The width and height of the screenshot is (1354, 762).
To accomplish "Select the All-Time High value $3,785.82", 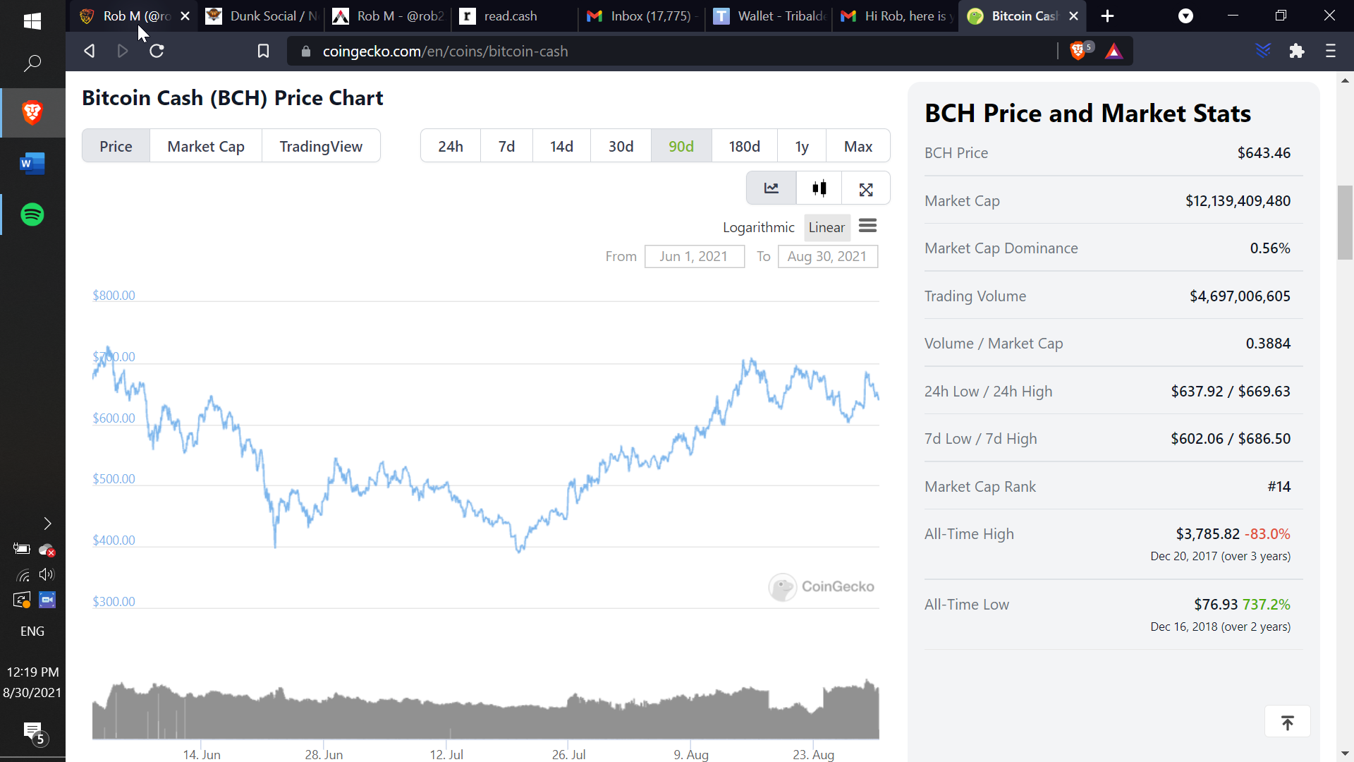I will (1207, 534).
